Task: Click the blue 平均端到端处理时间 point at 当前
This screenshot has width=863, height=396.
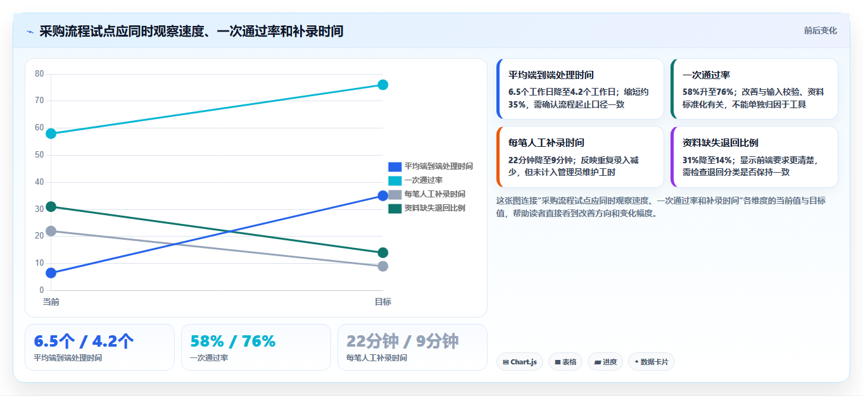Action: click(x=51, y=273)
